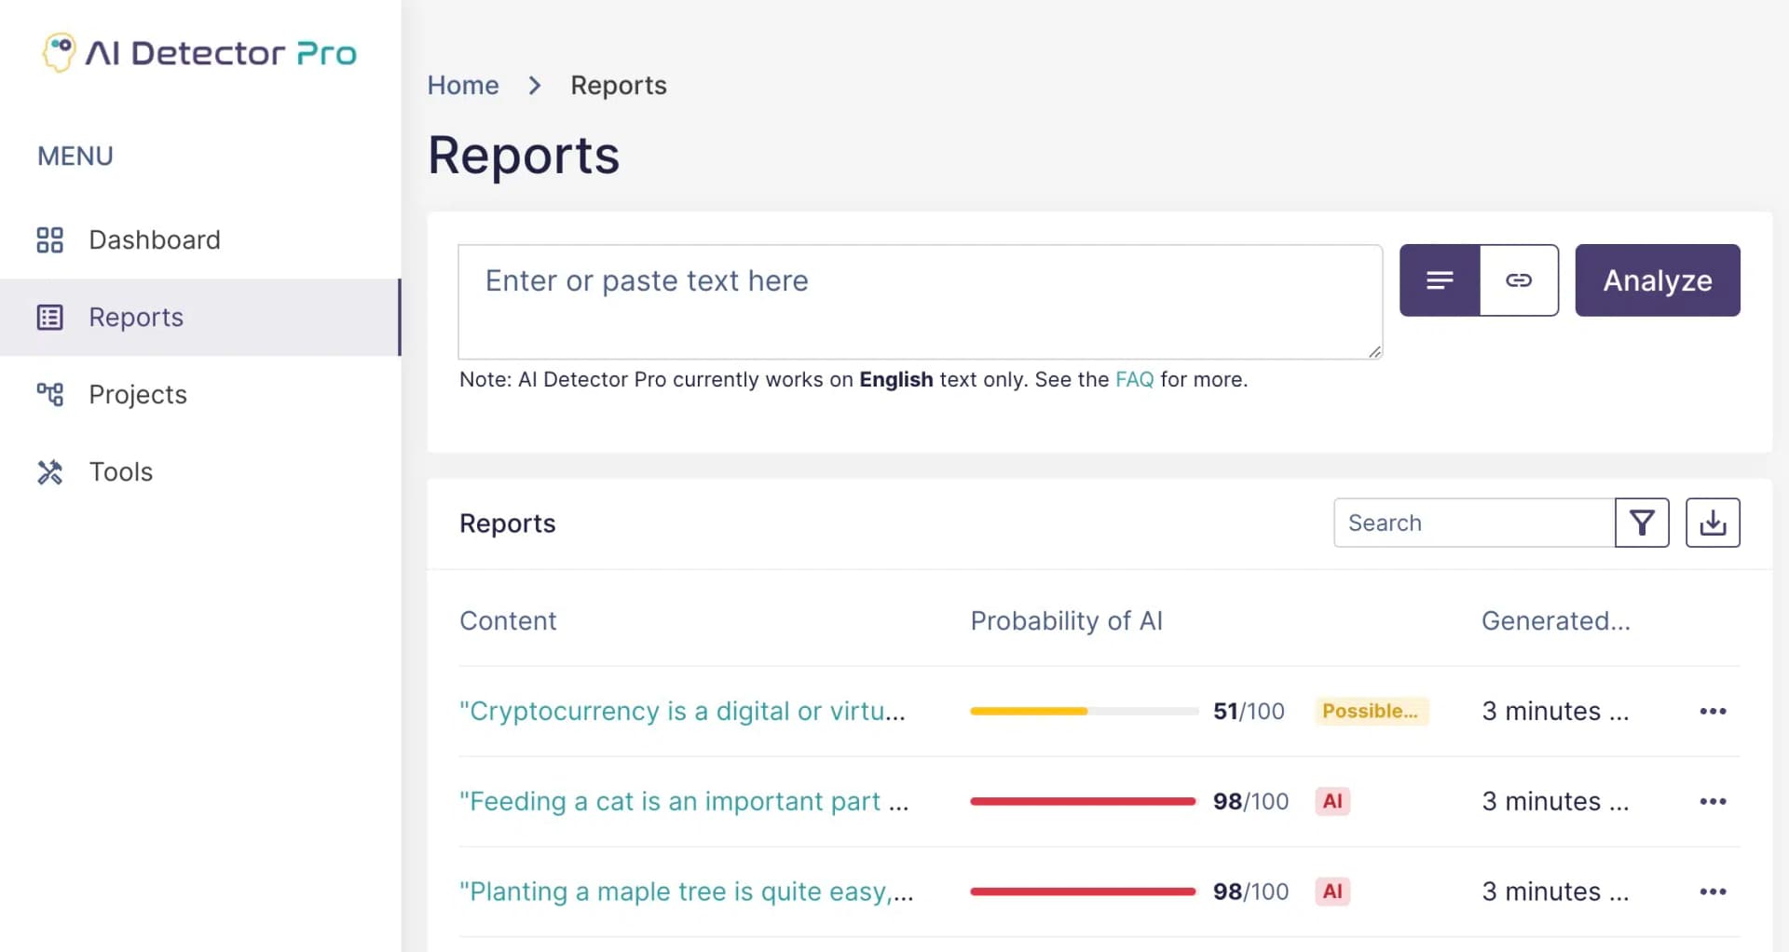Click the AI Detector Pro logo

[x=198, y=52]
